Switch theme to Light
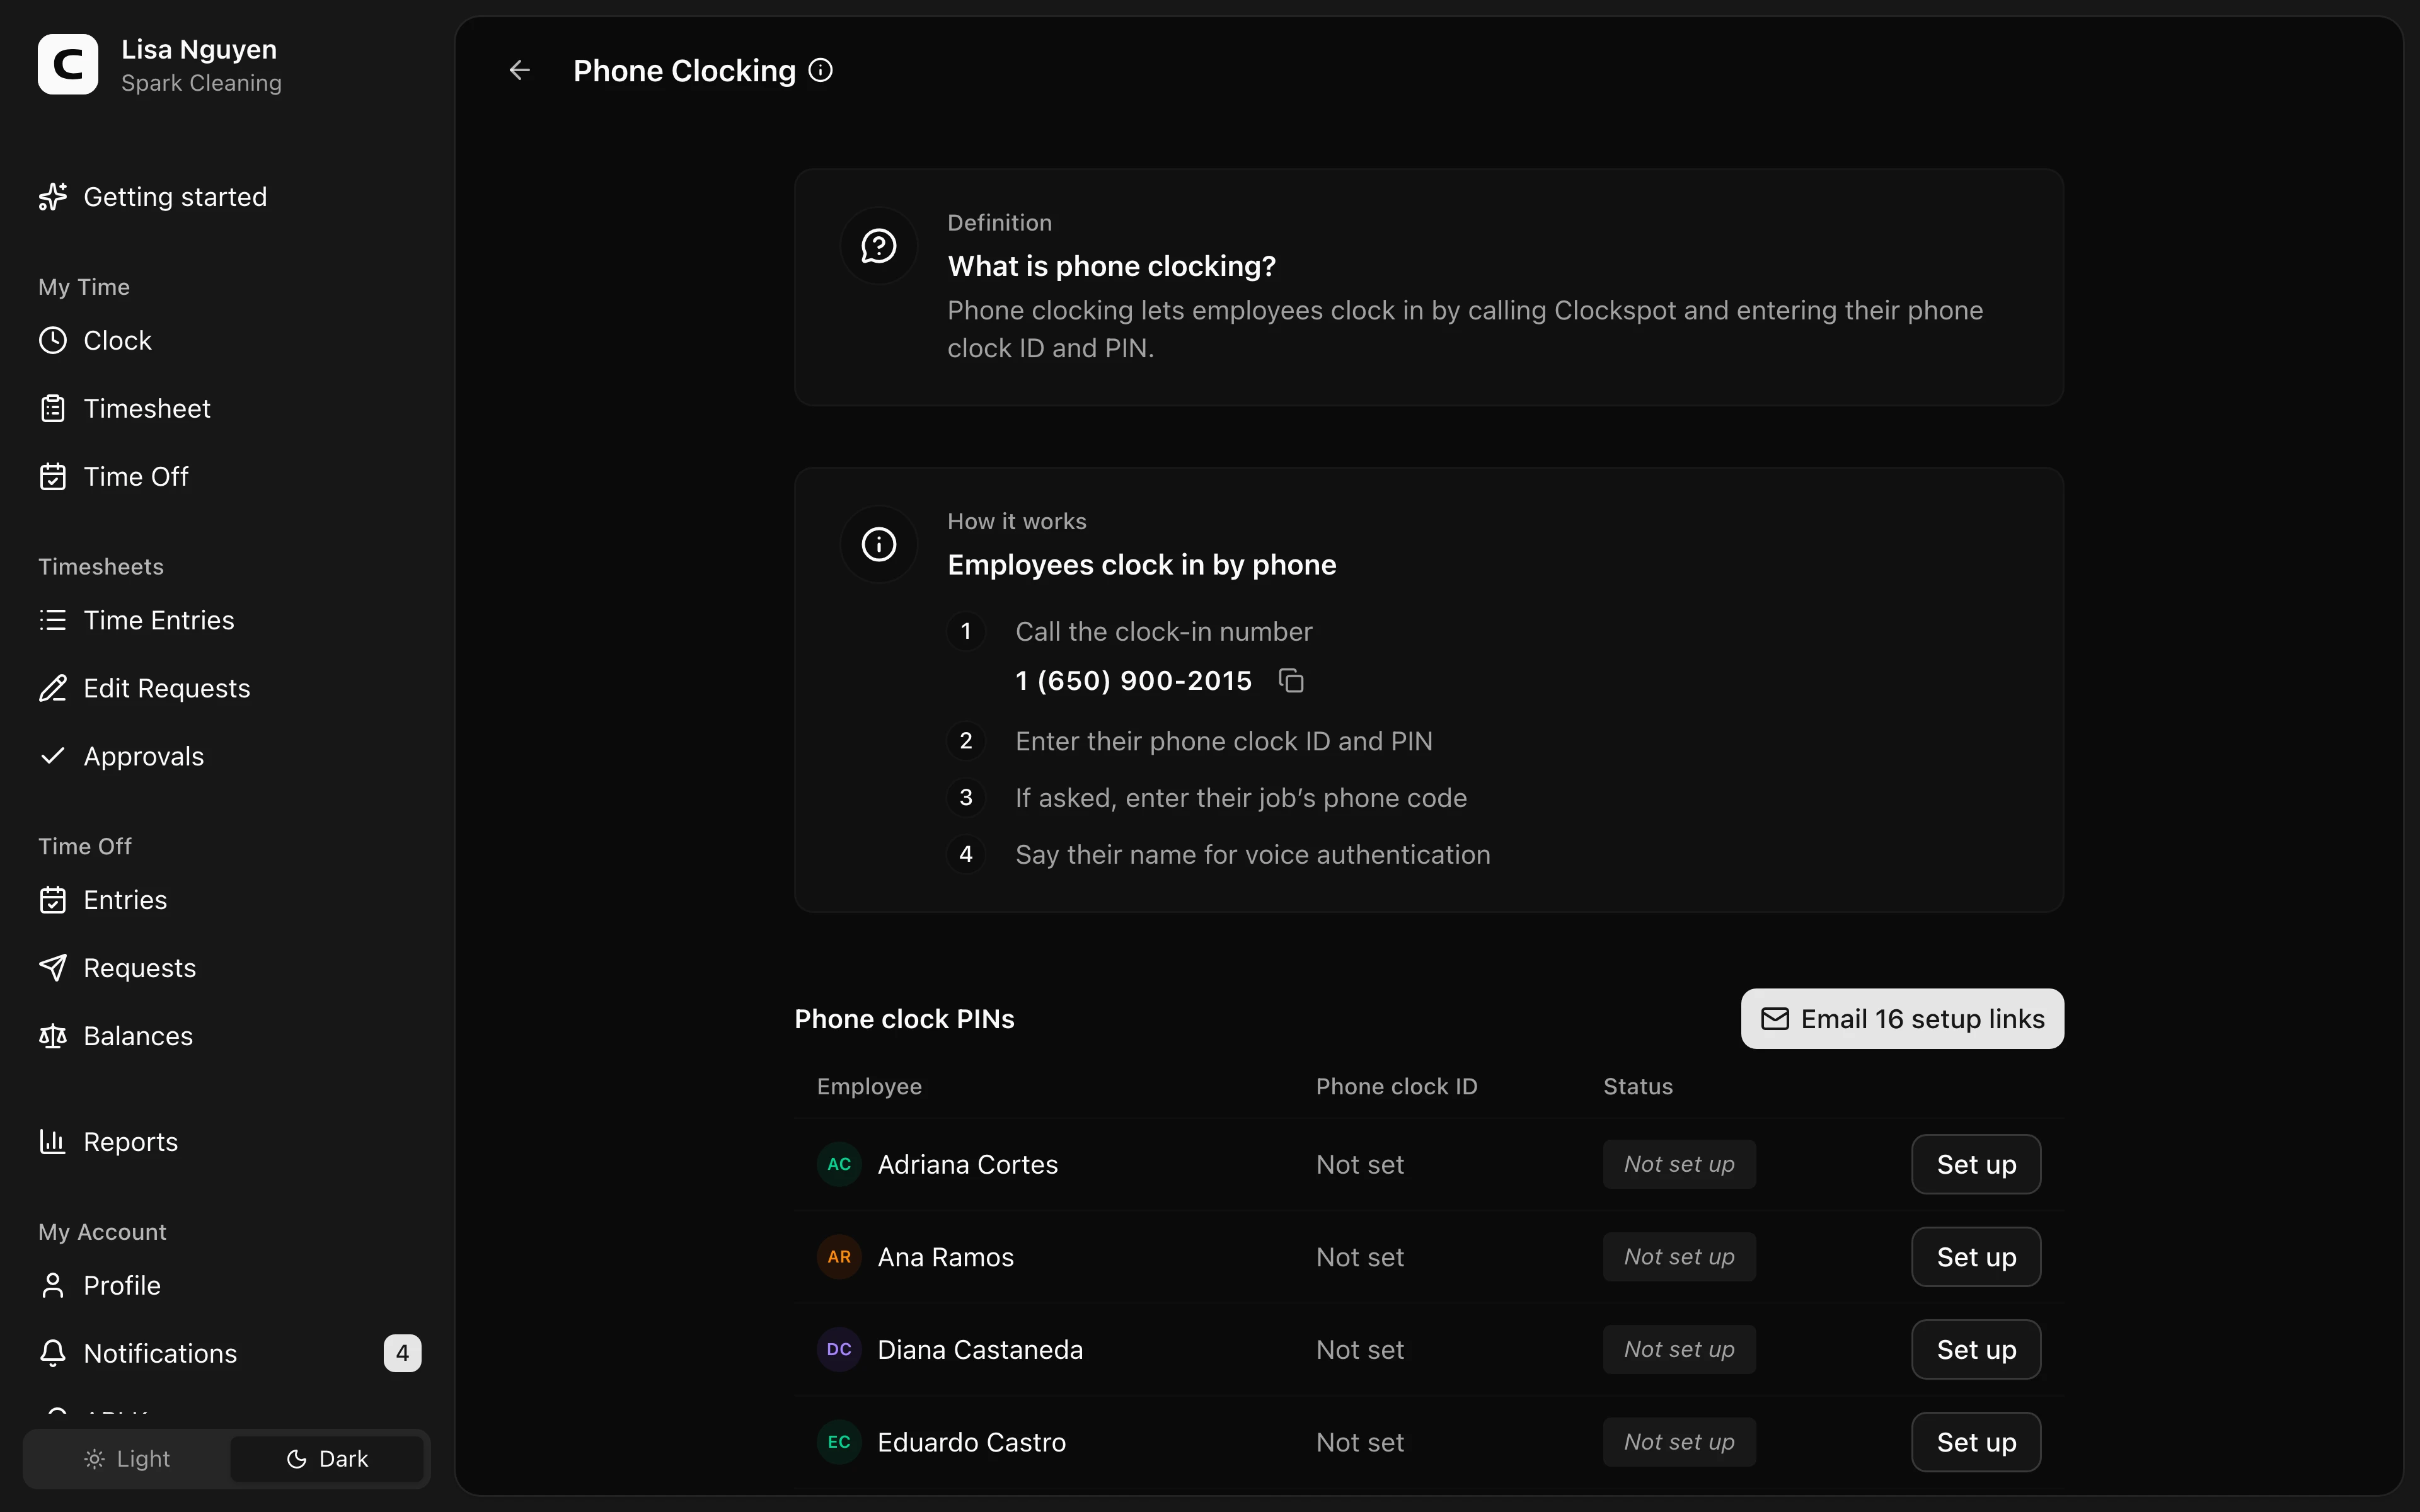The image size is (2420, 1512). pyautogui.click(x=127, y=1459)
